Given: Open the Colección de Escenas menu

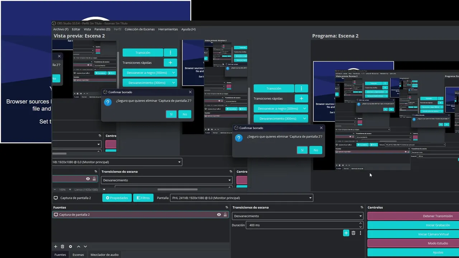Looking at the screenshot, I should tap(139, 29).
